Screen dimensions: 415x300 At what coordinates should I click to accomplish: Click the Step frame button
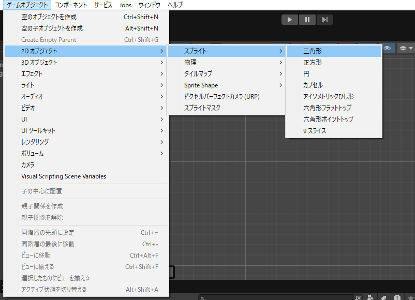325,20
